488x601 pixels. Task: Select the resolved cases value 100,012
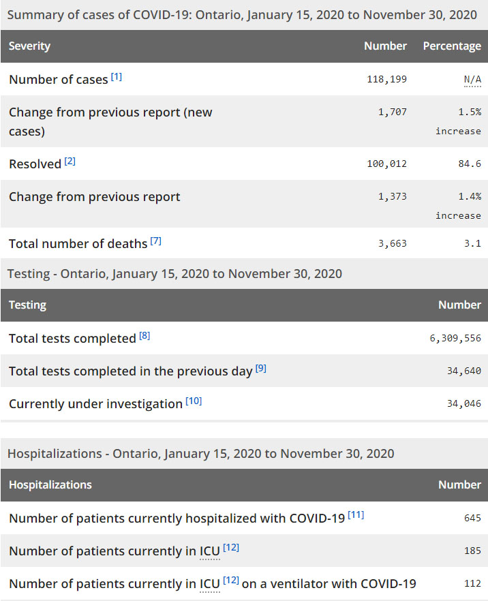coord(386,164)
